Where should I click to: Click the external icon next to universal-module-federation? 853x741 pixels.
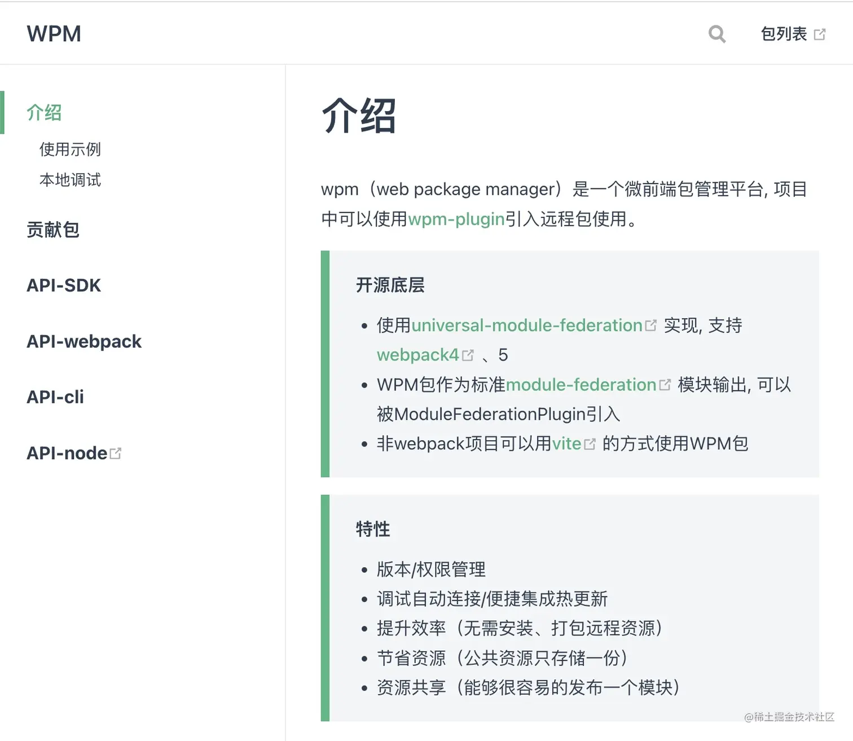point(652,325)
